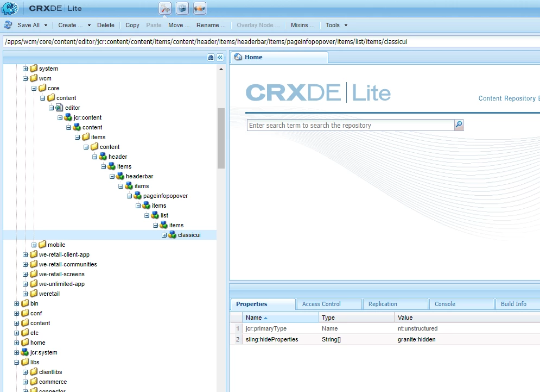Switch to the Build Info tab
Viewport: 540px width, 392px height.
click(x=518, y=304)
